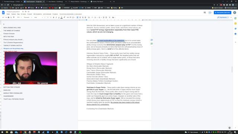Open Google Tasks side panel

pyautogui.click(x=235, y=29)
